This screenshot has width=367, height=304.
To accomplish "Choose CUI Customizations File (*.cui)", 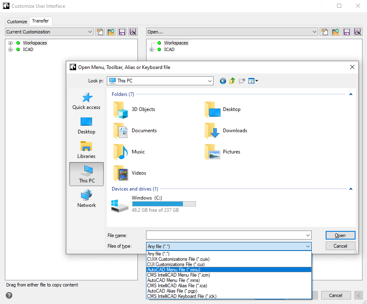I will point(229,264).
